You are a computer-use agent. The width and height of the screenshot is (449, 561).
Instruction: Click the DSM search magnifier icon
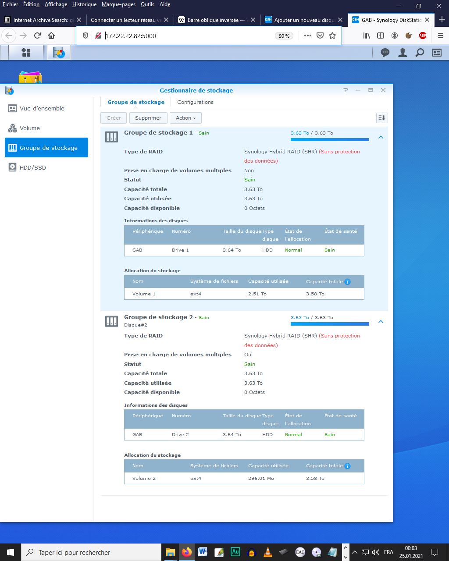pyautogui.click(x=420, y=53)
